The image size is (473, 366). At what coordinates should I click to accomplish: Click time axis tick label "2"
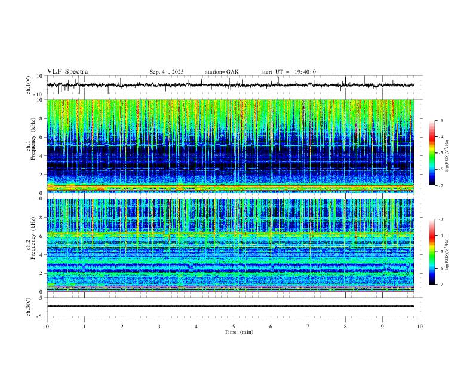[x=122, y=327]
